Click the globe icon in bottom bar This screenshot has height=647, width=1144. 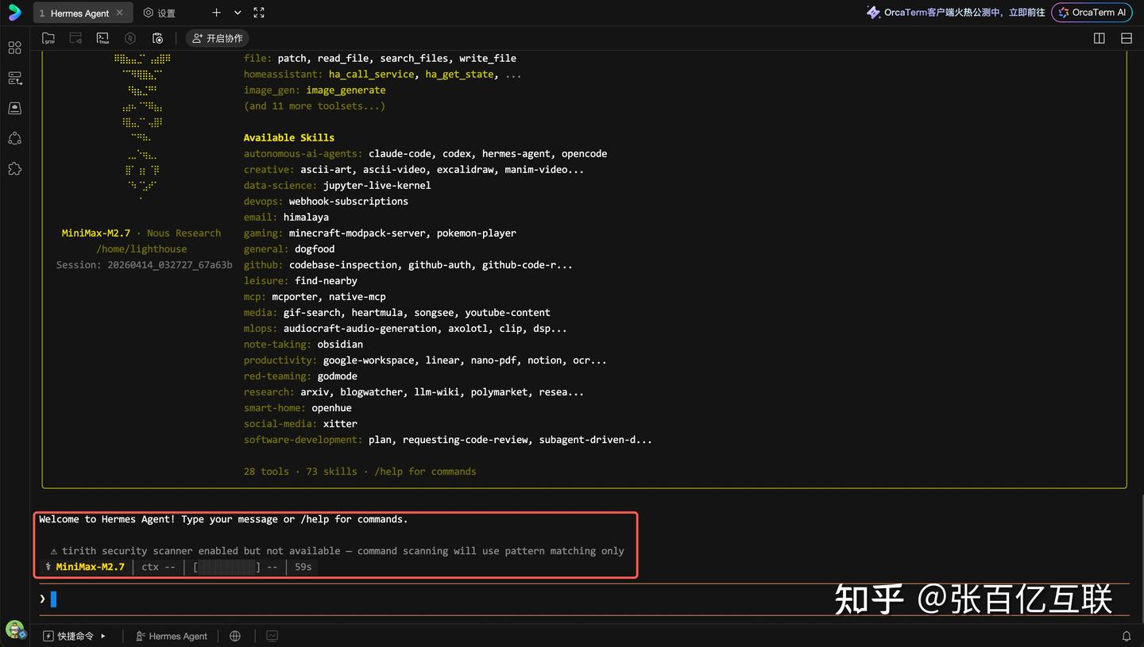pos(234,635)
